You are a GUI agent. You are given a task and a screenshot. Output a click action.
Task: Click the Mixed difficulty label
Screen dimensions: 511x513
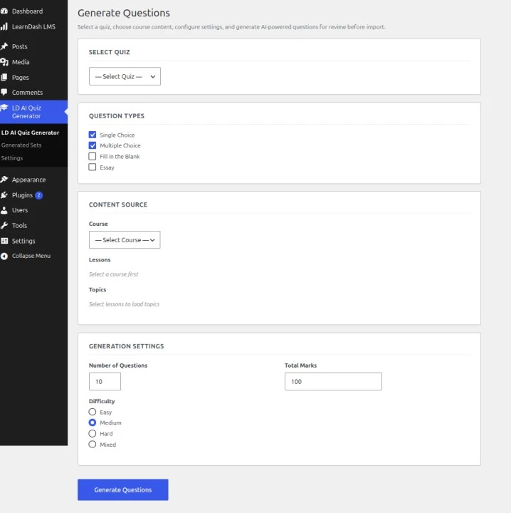click(x=107, y=445)
